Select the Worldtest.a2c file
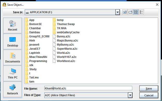Screen dimensions: 162x101 [64, 61]
